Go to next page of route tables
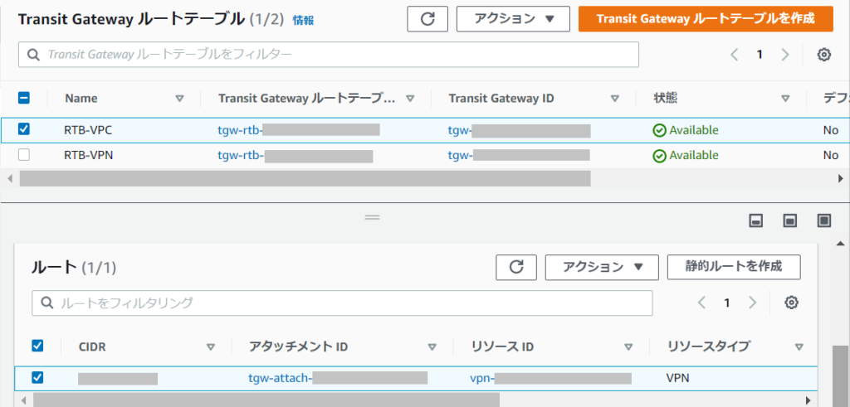 click(784, 54)
